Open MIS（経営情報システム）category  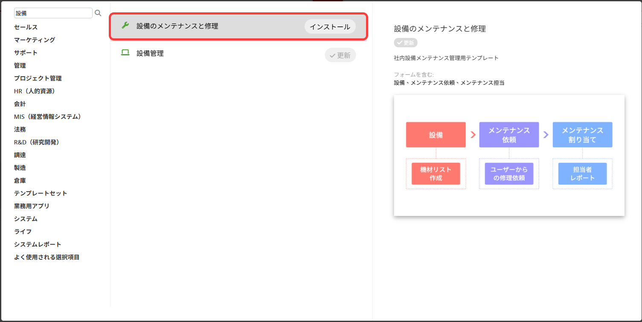47,117
